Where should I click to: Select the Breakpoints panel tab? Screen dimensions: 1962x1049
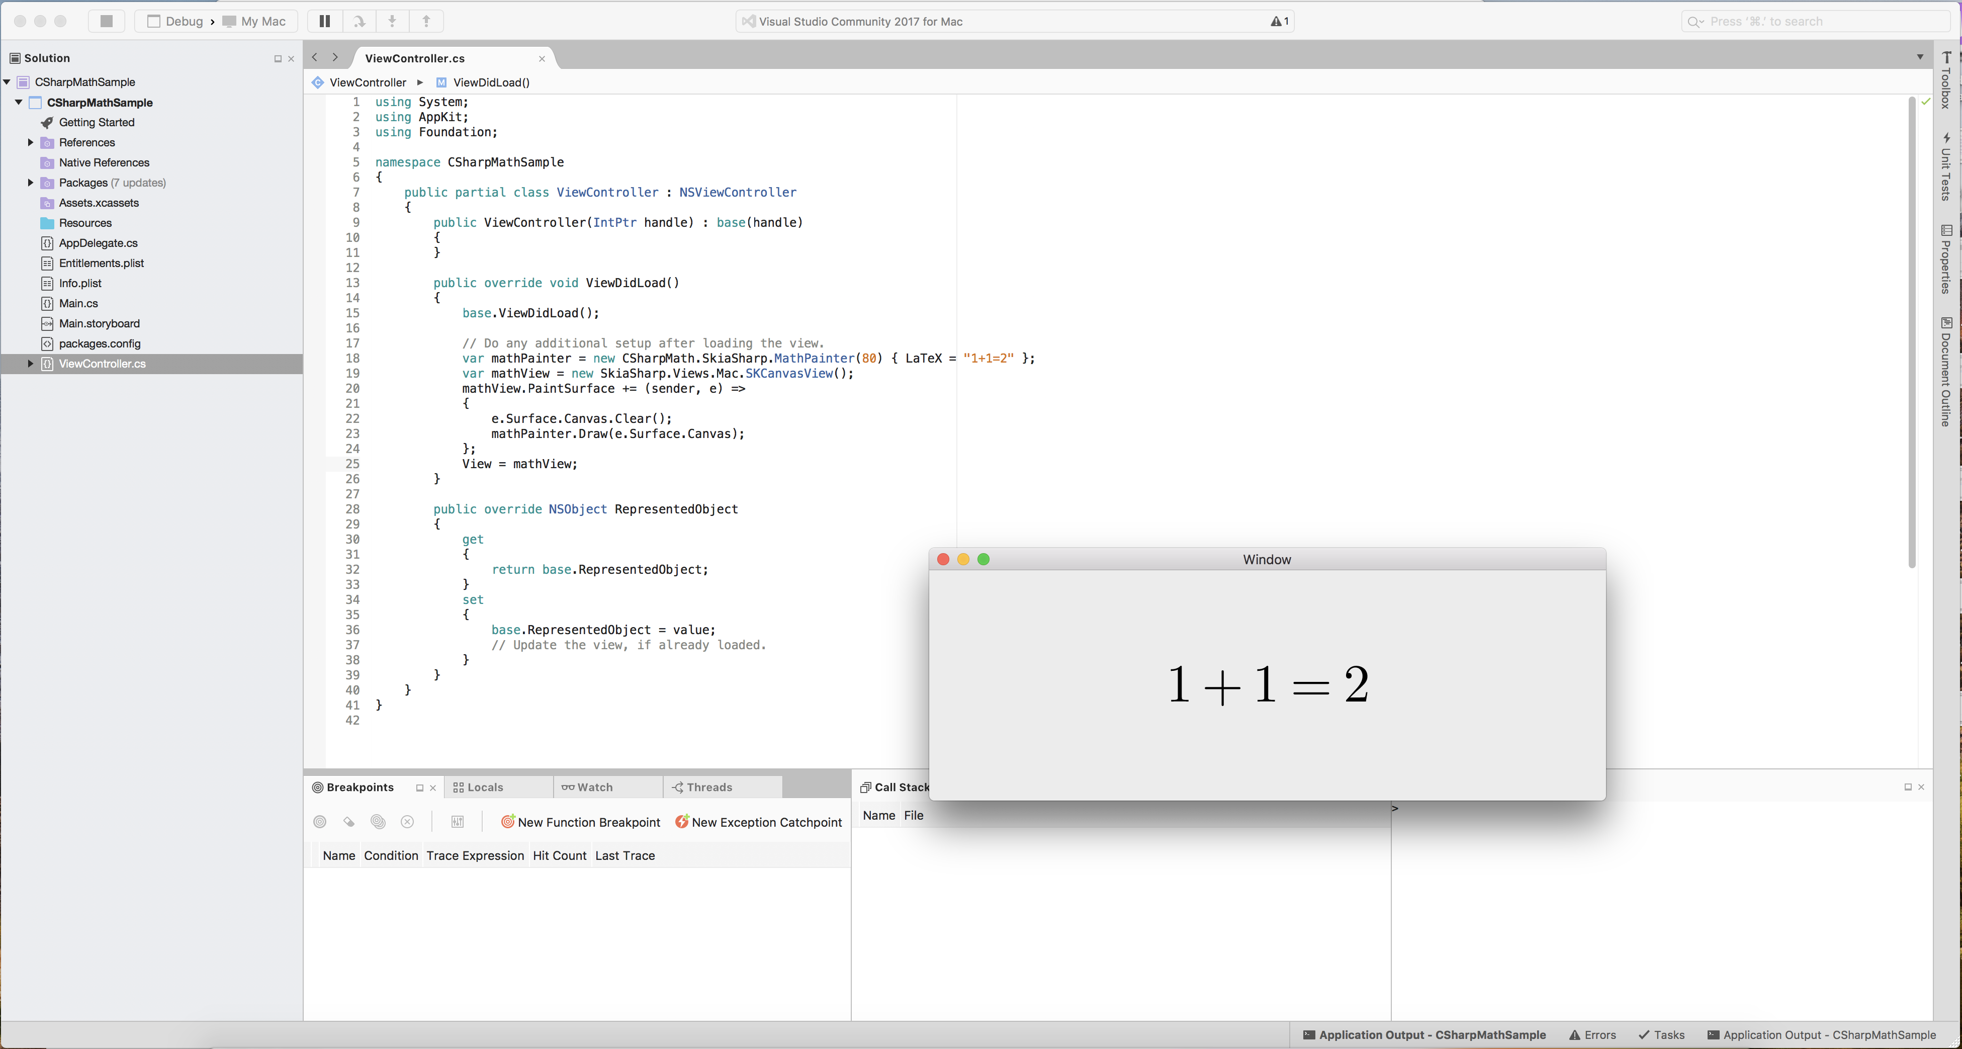357,786
